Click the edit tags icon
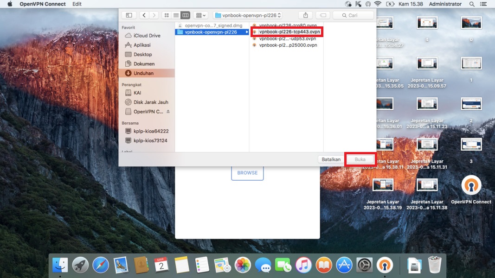 [324, 15]
